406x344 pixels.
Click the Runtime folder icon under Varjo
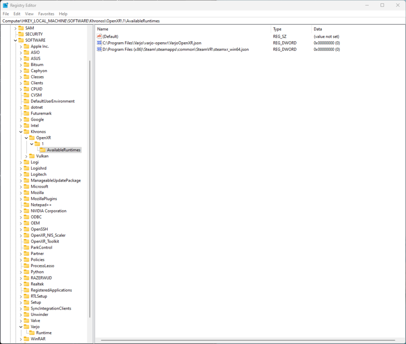coord(32,333)
